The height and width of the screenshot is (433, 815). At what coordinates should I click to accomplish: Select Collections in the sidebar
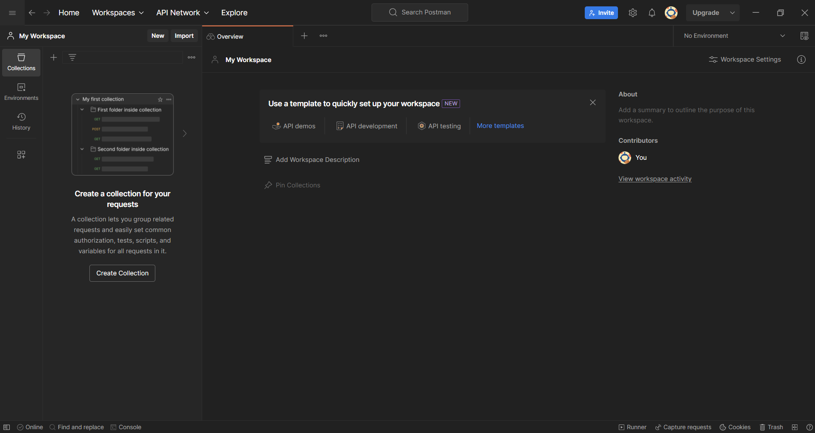coord(21,62)
